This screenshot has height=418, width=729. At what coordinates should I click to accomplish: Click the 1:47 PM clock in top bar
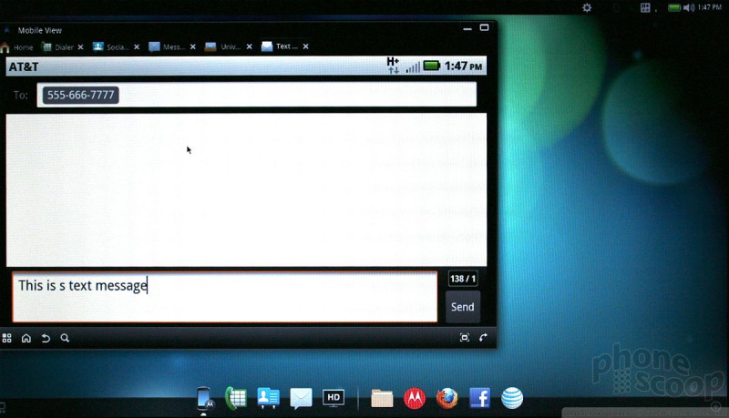tap(710, 7)
